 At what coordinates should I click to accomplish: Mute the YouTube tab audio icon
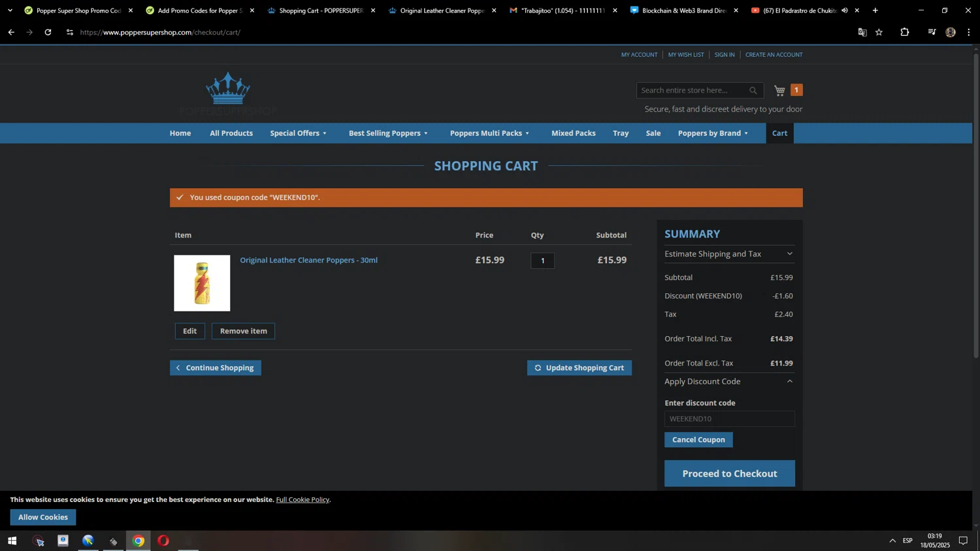point(845,10)
